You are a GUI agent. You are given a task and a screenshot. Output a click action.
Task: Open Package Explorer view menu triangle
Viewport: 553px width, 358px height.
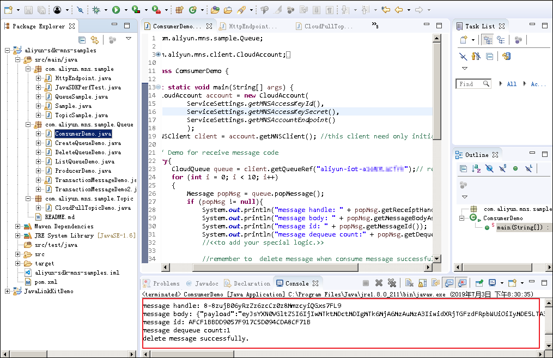pyautogui.click(x=129, y=38)
